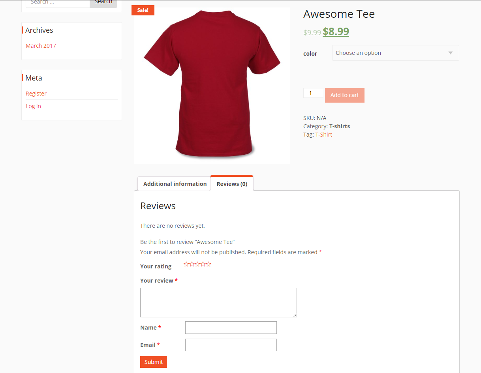The height and width of the screenshot is (373, 481).
Task: Focus the product quantity field
Action: tap(313, 93)
